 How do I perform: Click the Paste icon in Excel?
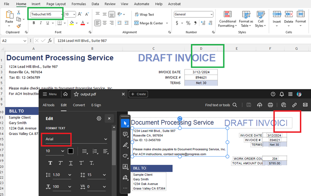(9, 15)
